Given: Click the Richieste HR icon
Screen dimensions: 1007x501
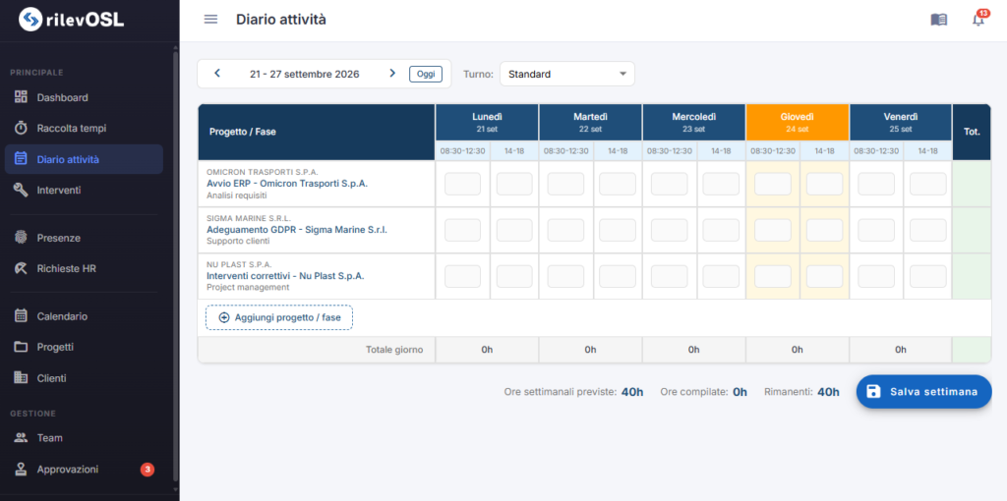Looking at the screenshot, I should 22,268.
